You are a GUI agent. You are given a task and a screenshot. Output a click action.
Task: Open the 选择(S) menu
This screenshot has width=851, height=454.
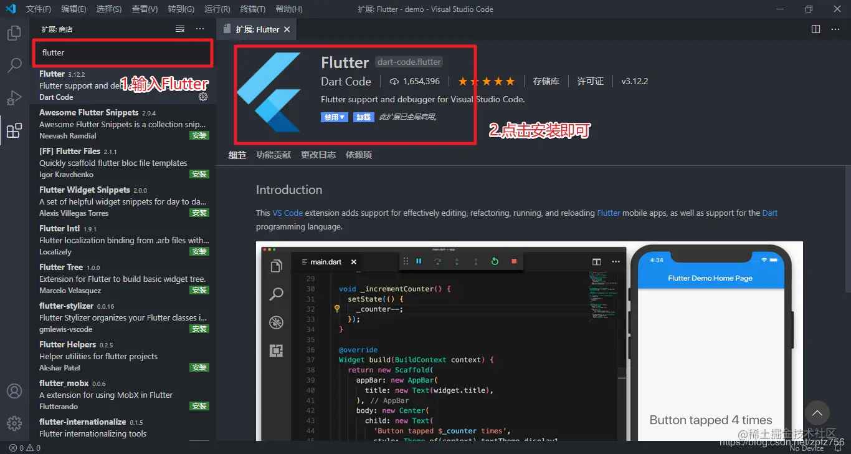[109, 9]
